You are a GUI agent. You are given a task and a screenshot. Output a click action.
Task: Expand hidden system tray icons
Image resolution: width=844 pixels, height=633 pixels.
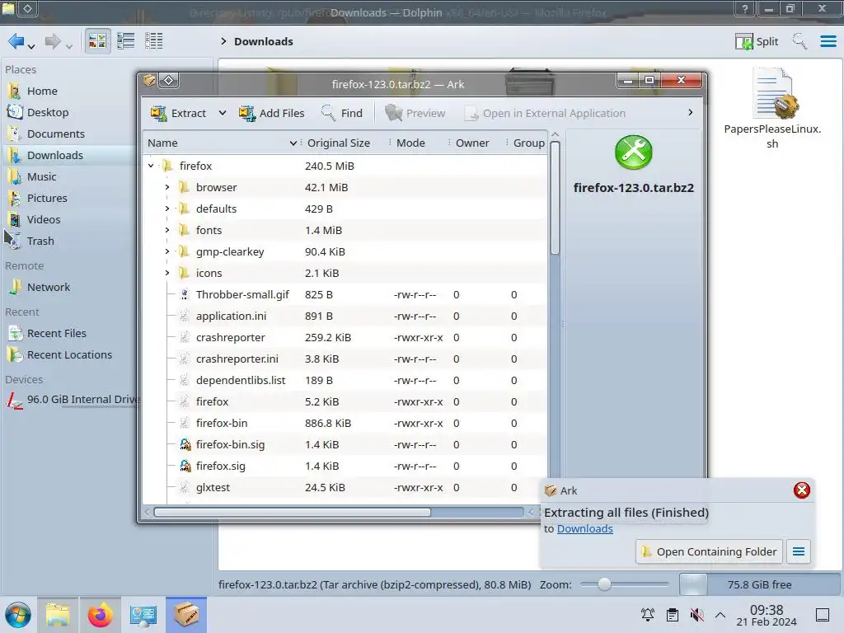point(720,615)
